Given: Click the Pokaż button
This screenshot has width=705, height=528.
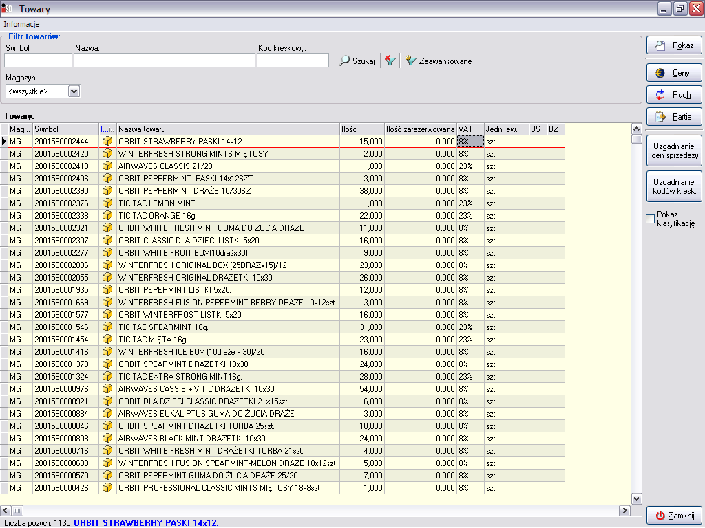Looking at the screenshot, I should click(674, 45).
